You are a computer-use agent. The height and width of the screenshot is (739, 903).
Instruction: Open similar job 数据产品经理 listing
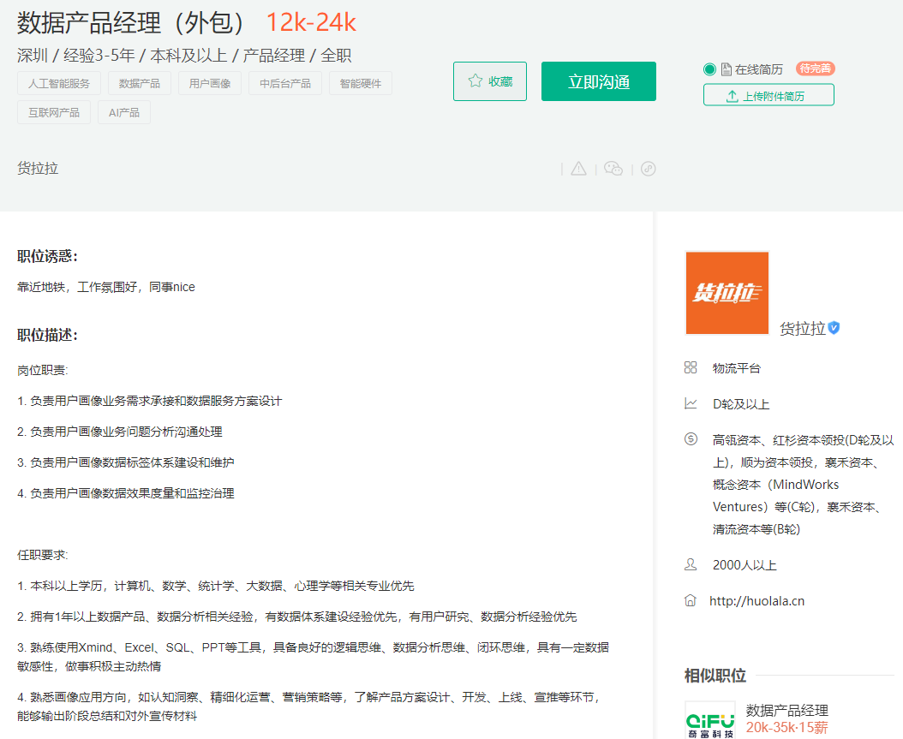coord(786,710)
